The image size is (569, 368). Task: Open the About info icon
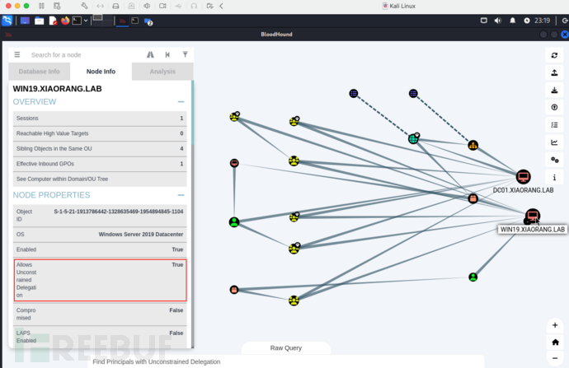[554, 177]
